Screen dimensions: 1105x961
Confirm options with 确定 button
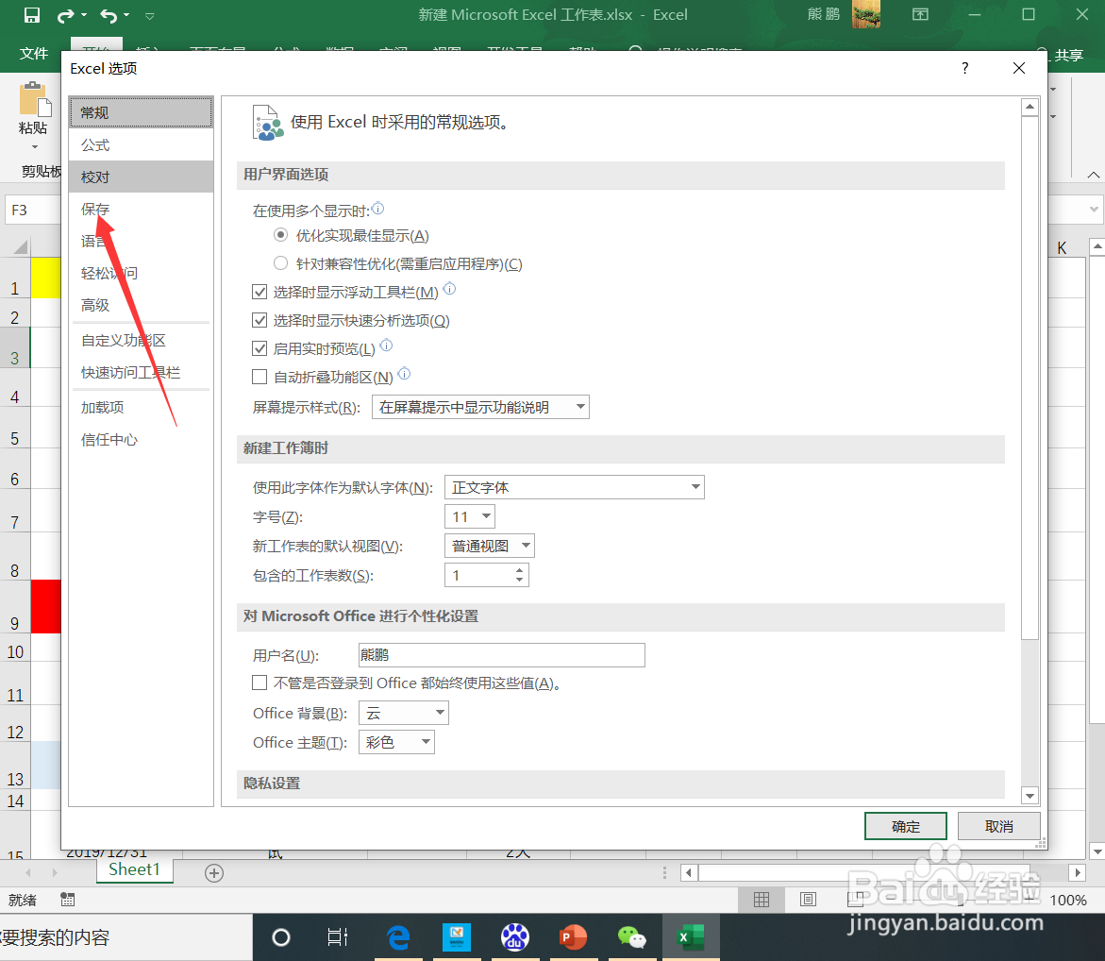point(906,826)
